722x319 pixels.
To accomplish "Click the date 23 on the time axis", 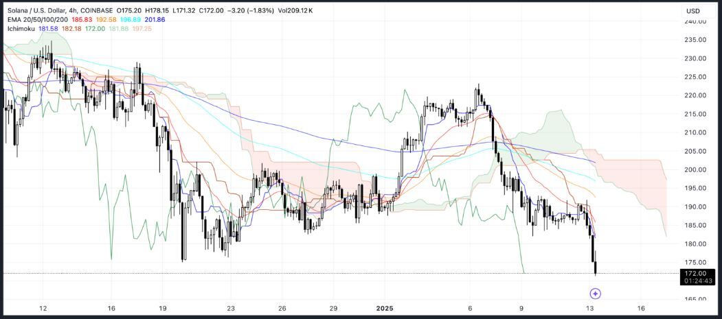I will (x=231, y=308).
